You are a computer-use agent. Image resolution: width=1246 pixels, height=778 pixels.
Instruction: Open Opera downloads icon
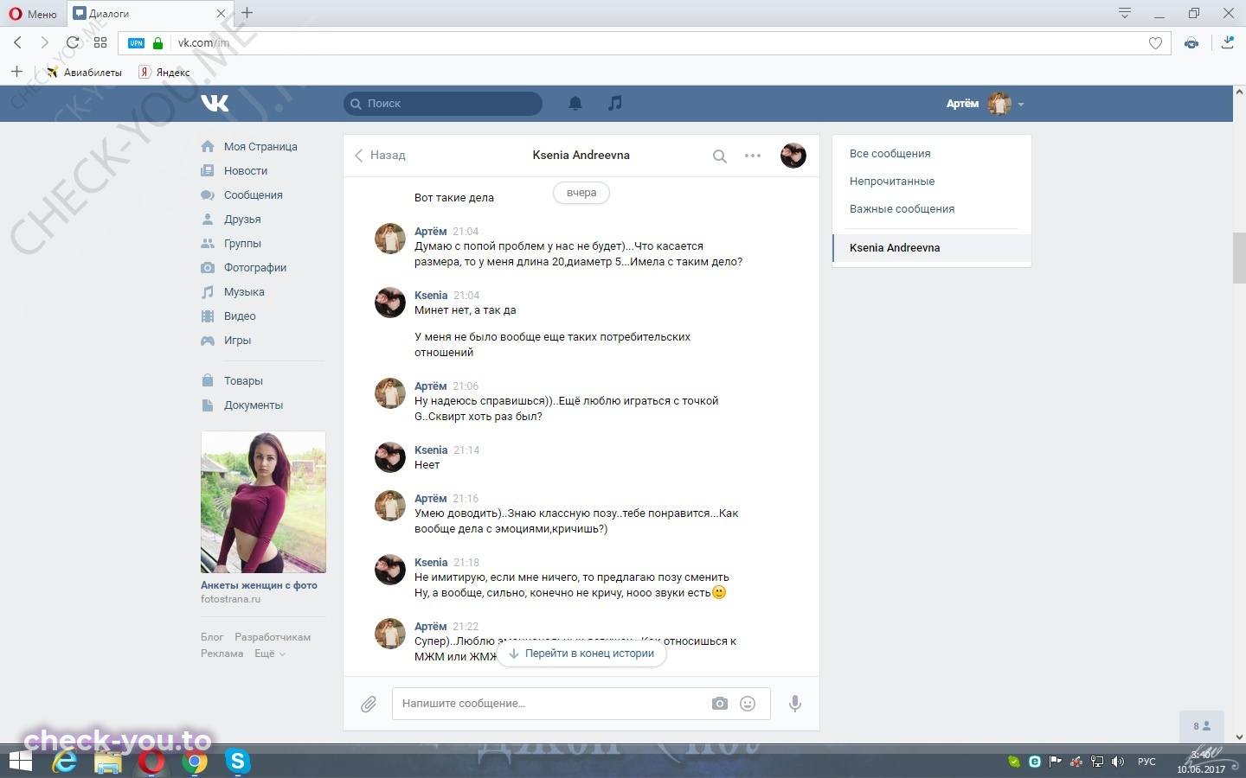click(1227, 42)
